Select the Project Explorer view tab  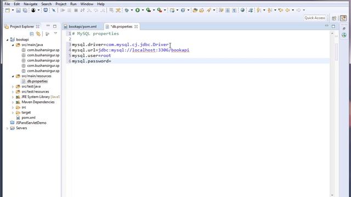pyautogui.click(x=22, y=27)
